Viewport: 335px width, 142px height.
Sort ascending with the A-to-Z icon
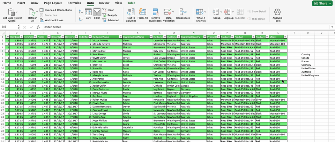point(81,11)
